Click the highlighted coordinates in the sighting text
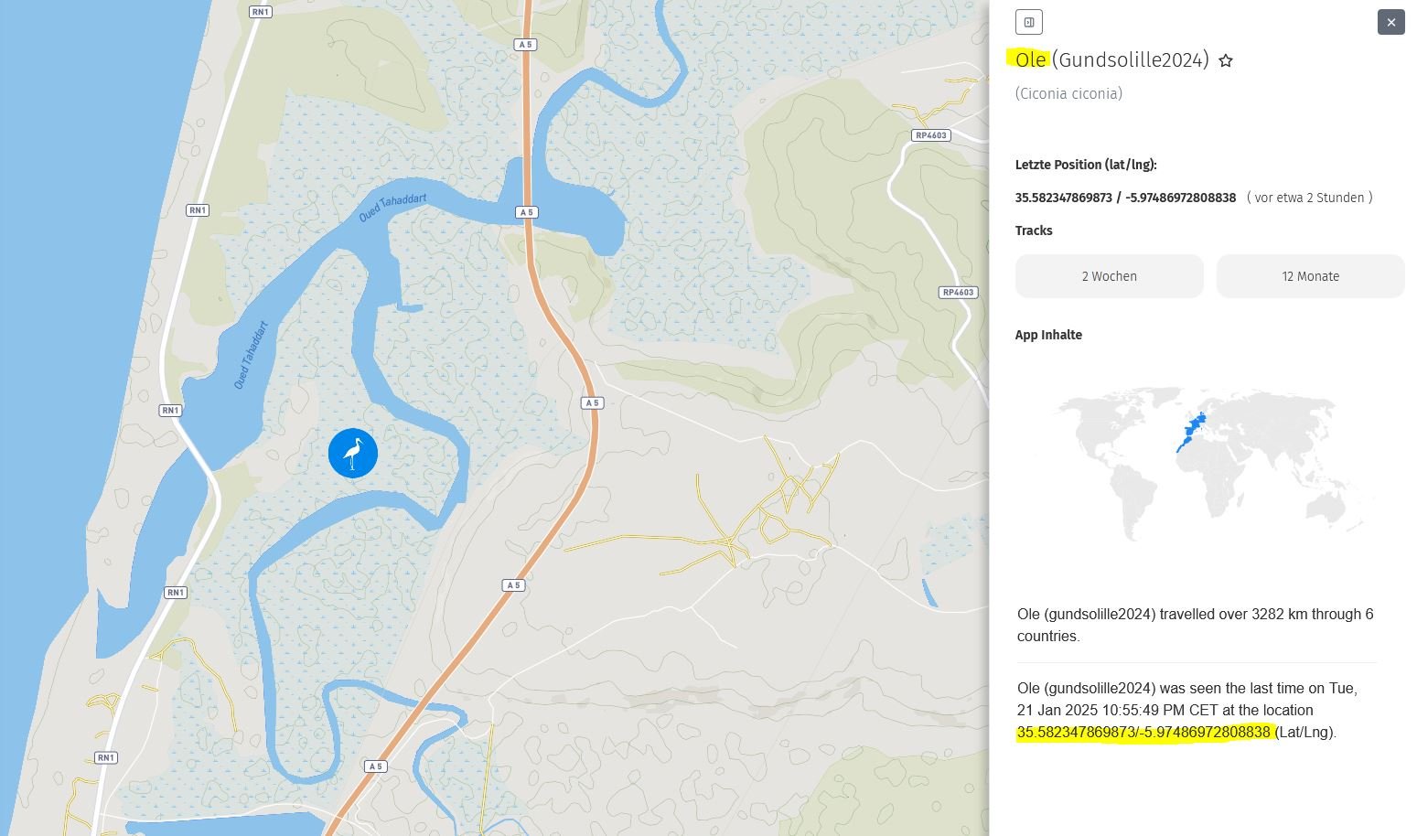1417x836 pixels. click(x=1143, y=732)
